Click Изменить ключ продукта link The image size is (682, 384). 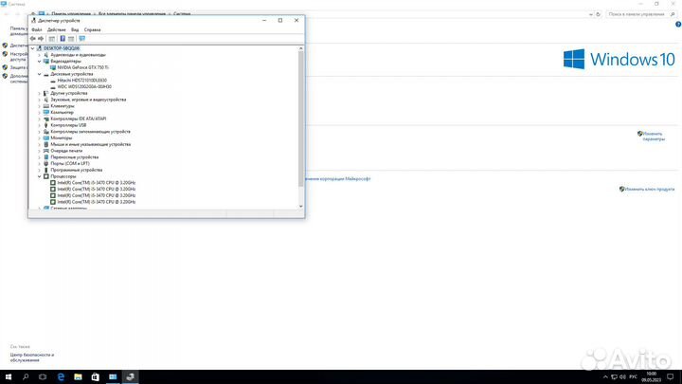pos(650,189)
